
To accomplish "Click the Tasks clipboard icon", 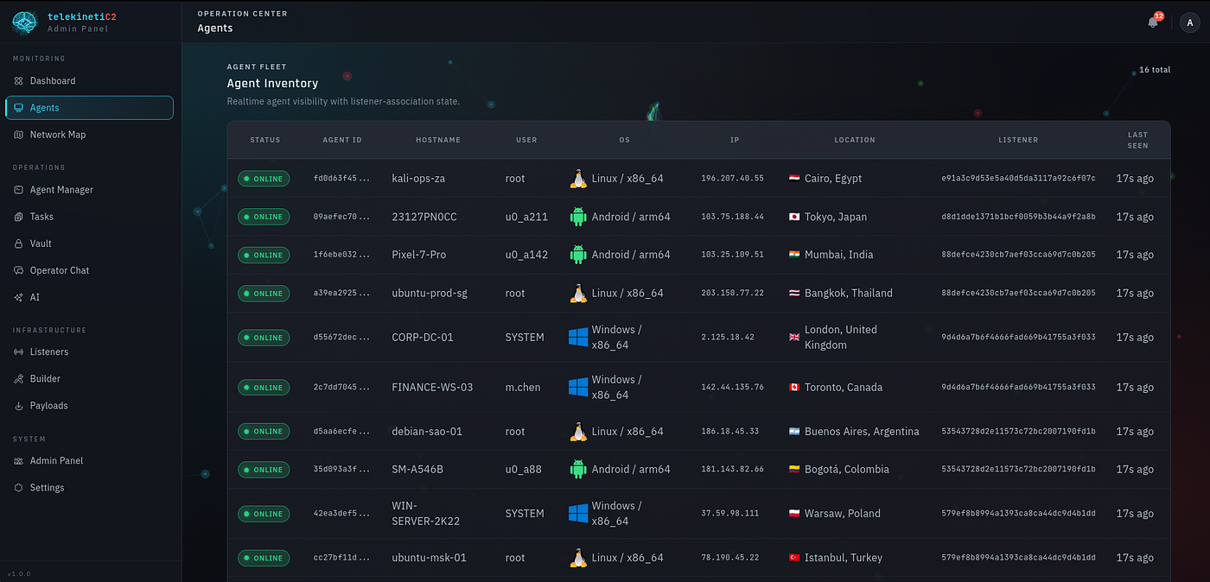I will (19, 217).
